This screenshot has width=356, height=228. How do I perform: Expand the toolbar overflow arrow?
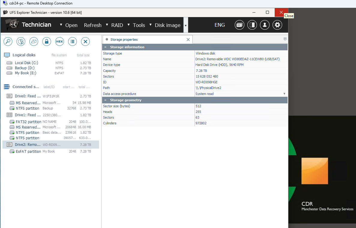186,25
